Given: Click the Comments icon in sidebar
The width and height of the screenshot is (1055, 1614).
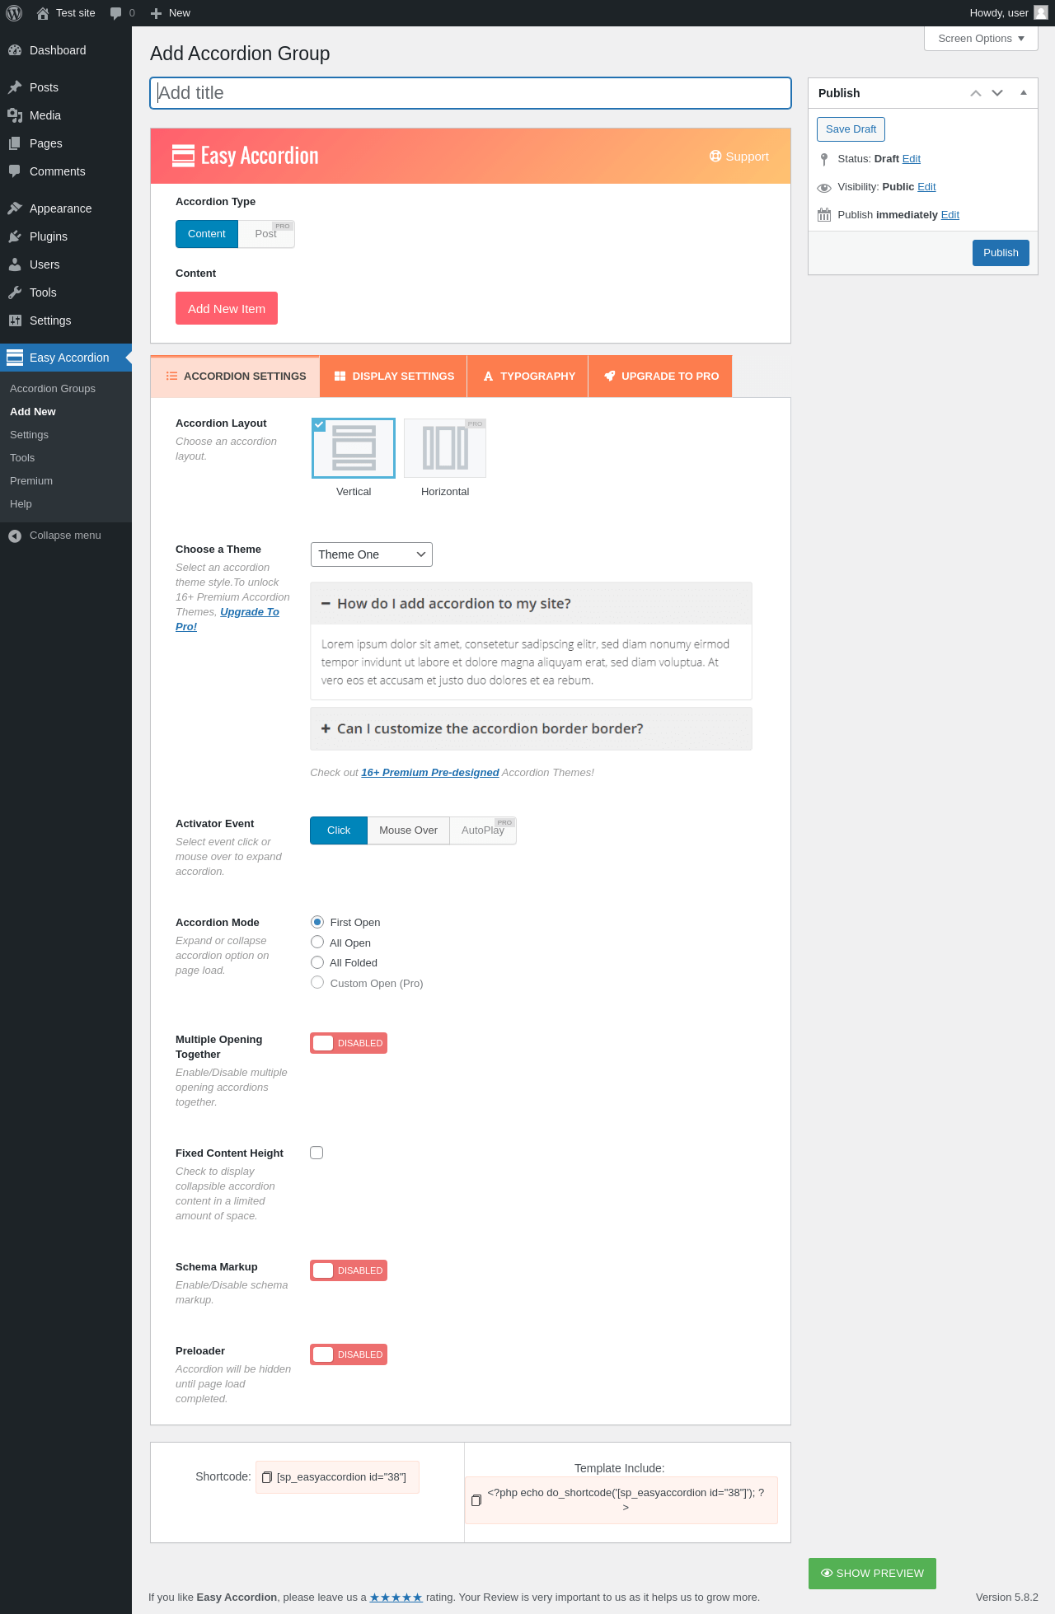Looking at the screenshot, I should coord(15,171).
